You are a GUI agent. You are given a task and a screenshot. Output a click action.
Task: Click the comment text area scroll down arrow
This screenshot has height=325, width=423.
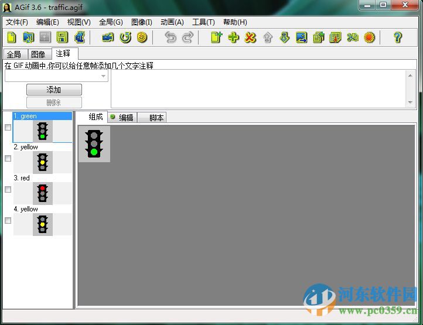410,102
